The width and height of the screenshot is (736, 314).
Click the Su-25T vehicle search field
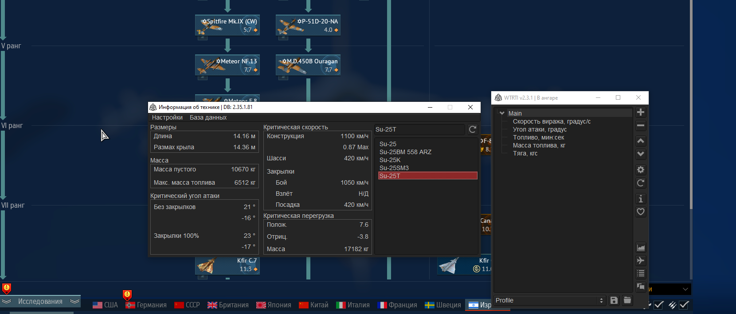pos(419,129)
